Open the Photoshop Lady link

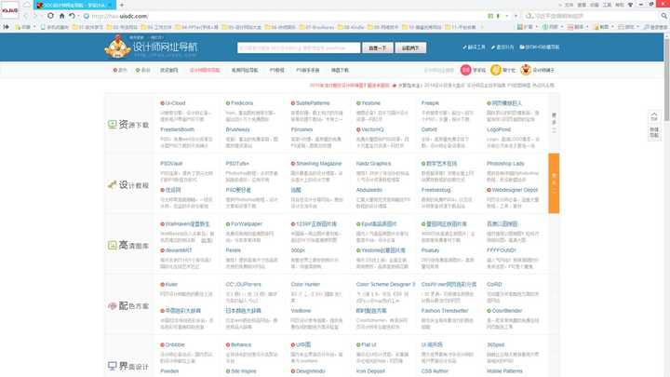(505, 164)
